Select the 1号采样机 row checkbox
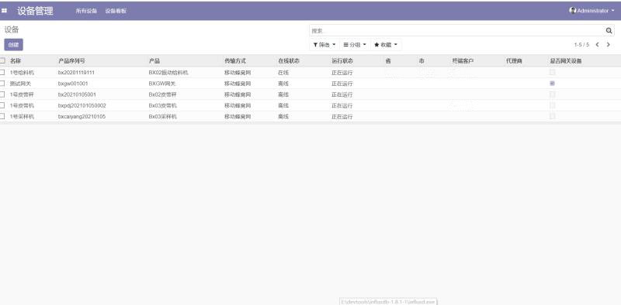The width and height of the screenshot is (621, 305). (x=2, y=117)
